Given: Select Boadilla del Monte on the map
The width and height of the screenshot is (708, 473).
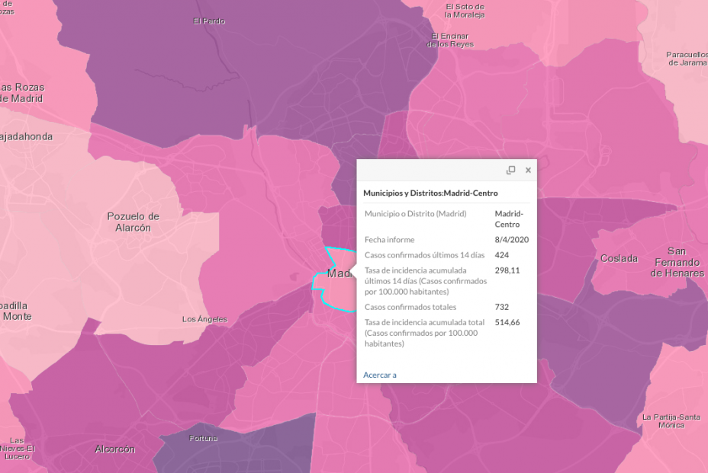Looking at the screenshot, I should click(x=15, y=310).
